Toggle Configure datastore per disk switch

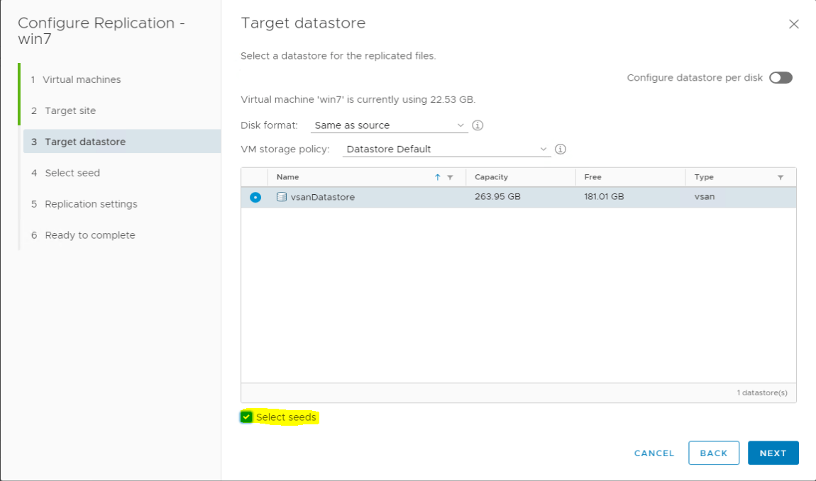click(781, 78)
